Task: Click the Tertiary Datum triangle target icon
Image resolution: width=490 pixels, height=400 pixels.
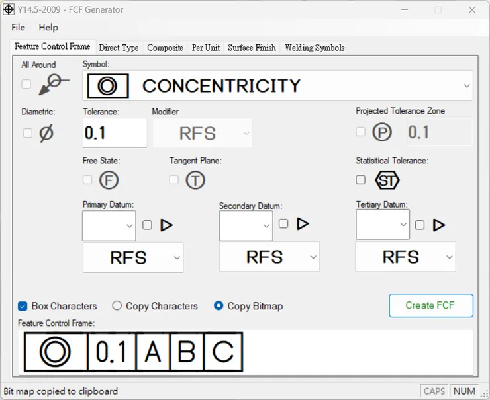Action: pyautogui.click(x=438, y=225)
